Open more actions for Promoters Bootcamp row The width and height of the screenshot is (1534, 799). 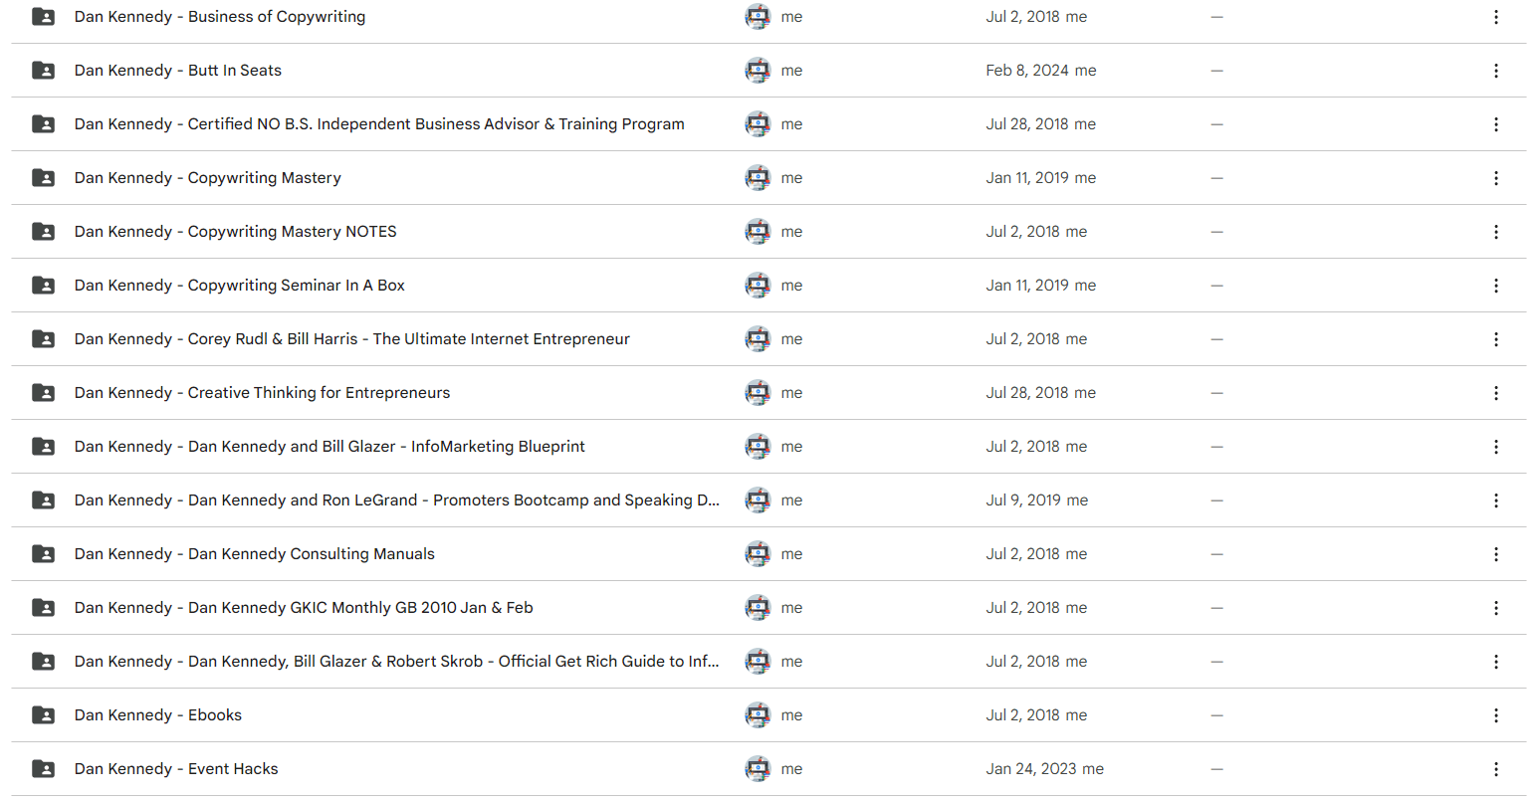point(1495,500)
